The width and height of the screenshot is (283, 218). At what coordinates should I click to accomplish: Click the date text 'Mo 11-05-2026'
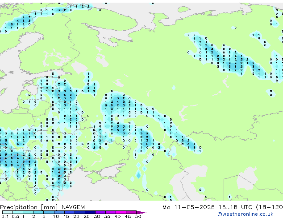[188, 207]
